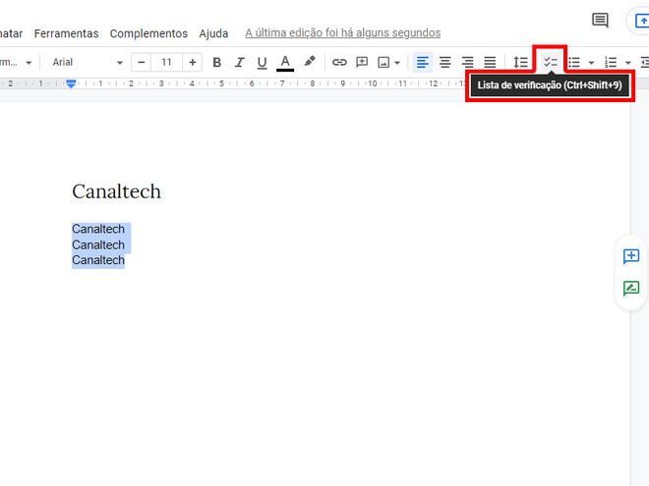Open the Complementos menu
This screenshot has width=649, height=486.
click(148, 33)
